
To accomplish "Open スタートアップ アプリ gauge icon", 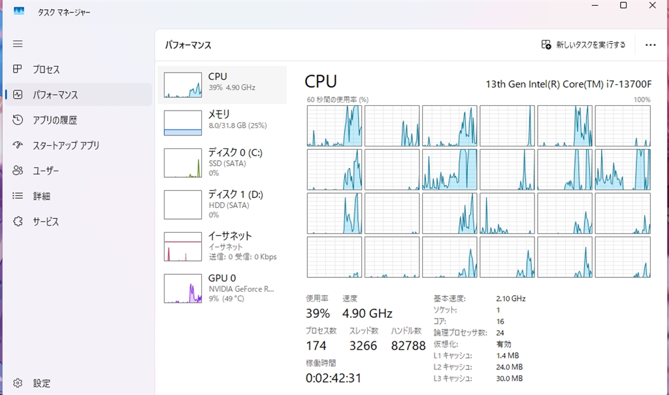I will pyautogui.click(x=18, y=145).
